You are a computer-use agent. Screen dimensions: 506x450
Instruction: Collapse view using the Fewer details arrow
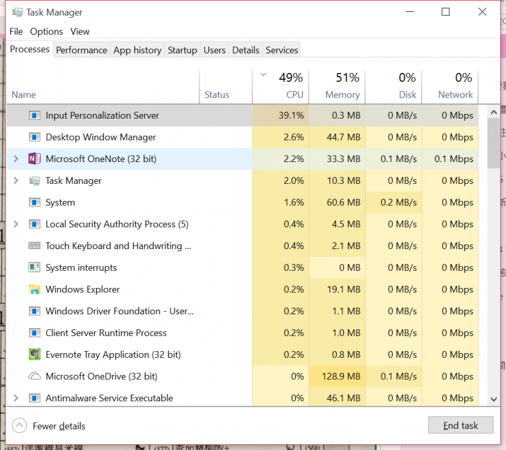19,426
